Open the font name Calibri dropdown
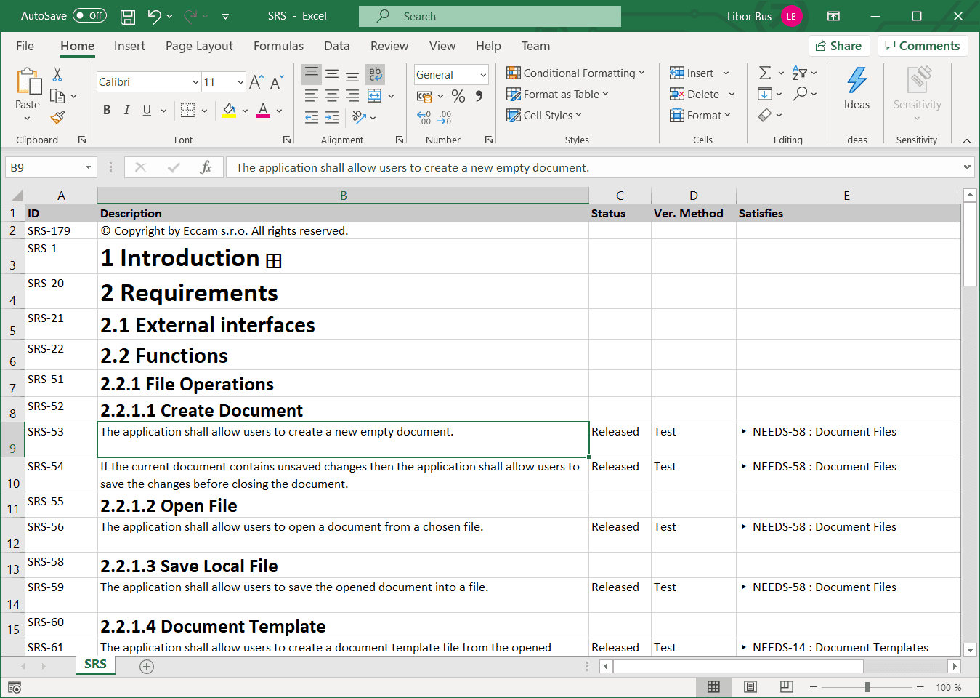Screen dimensions: 980x698 [x=195, y=82]
